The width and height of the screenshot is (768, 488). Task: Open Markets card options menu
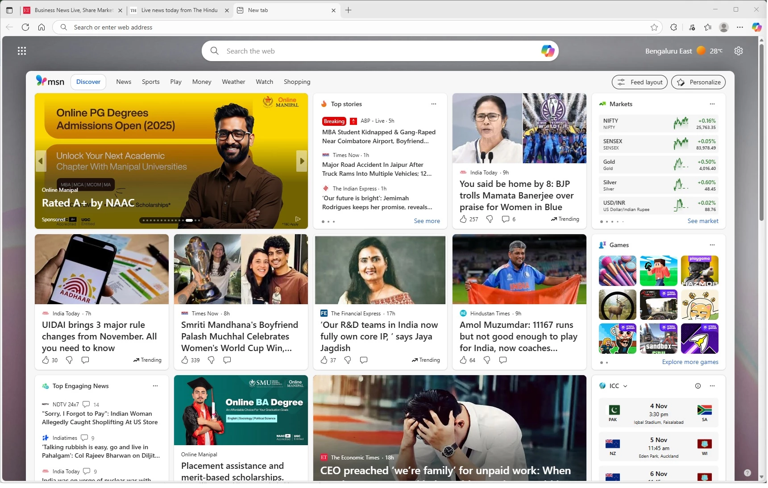coord(712,104)
